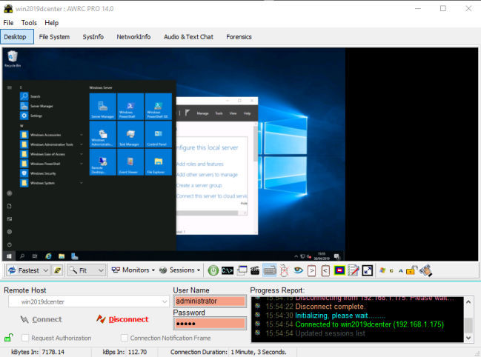Click the overlapping windows icon in toolbar
481x357 pixels.
point(242,270)
